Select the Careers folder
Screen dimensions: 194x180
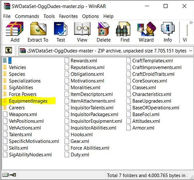pos(14,108)
